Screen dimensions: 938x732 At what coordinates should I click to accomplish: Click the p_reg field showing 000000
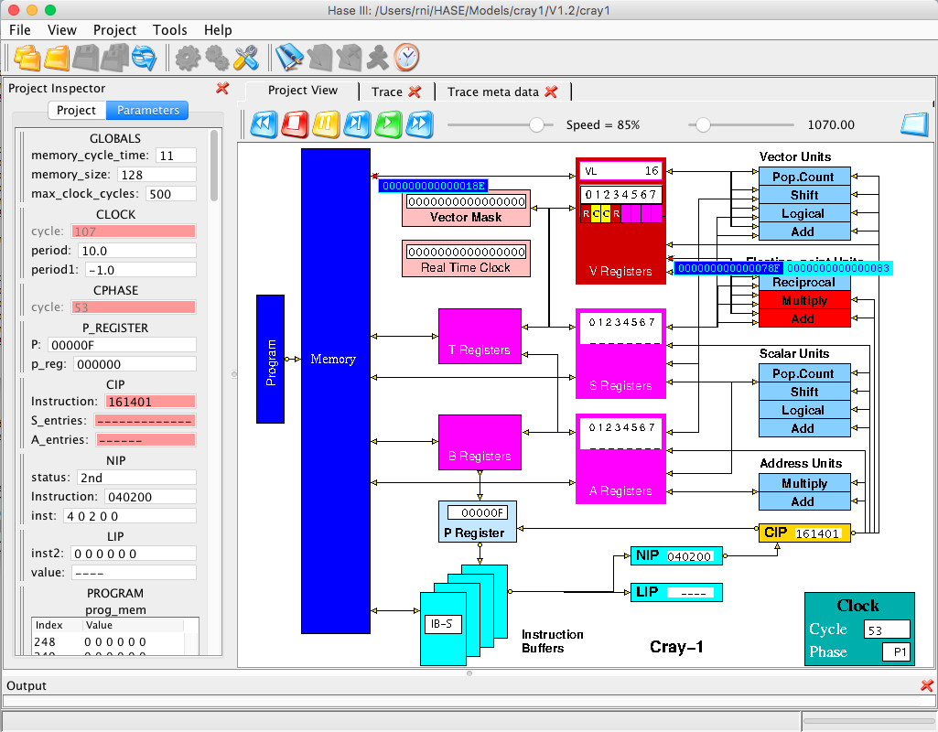(x=135, y=364)
